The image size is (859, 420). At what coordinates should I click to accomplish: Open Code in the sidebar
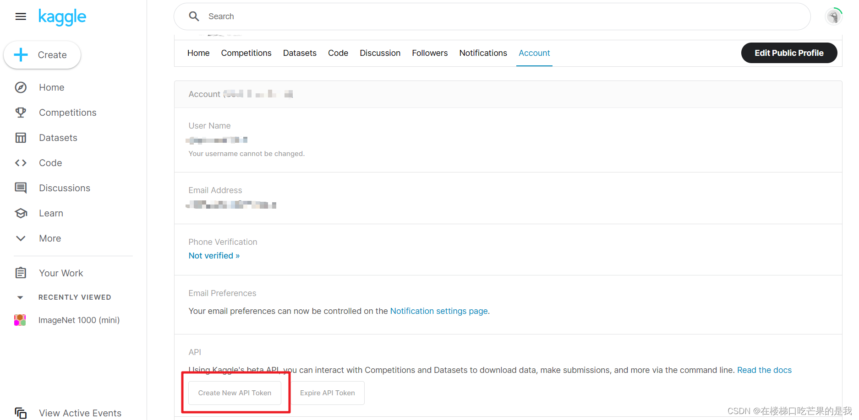50,163
